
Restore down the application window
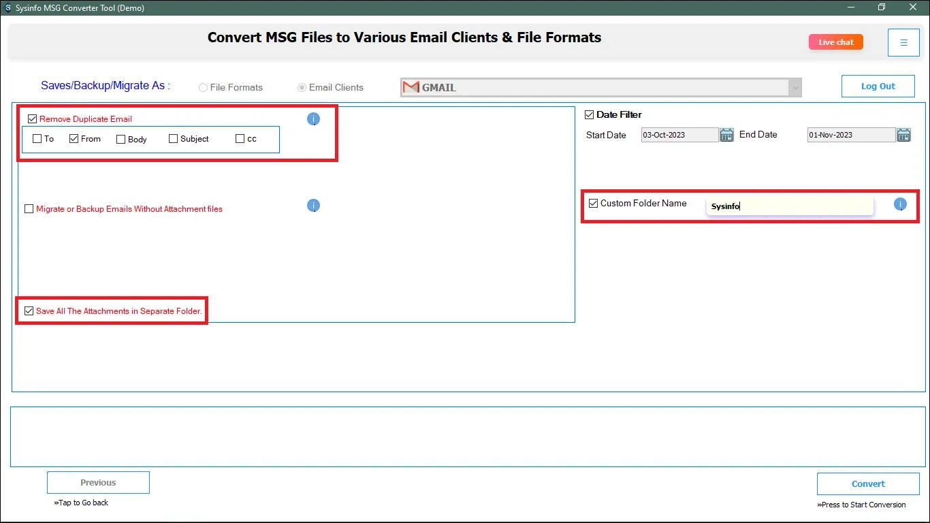(x=882, y=7)
